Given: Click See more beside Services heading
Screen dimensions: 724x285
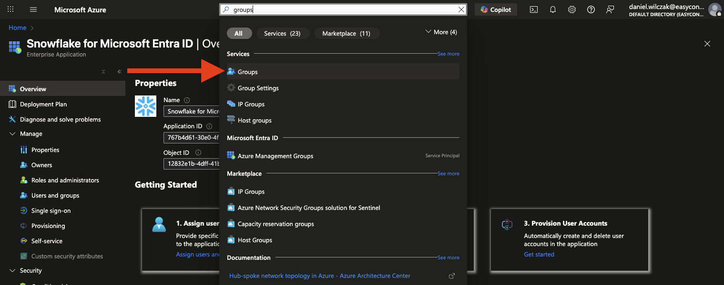Looking at the screenshot, I should (x=448, y=54).
